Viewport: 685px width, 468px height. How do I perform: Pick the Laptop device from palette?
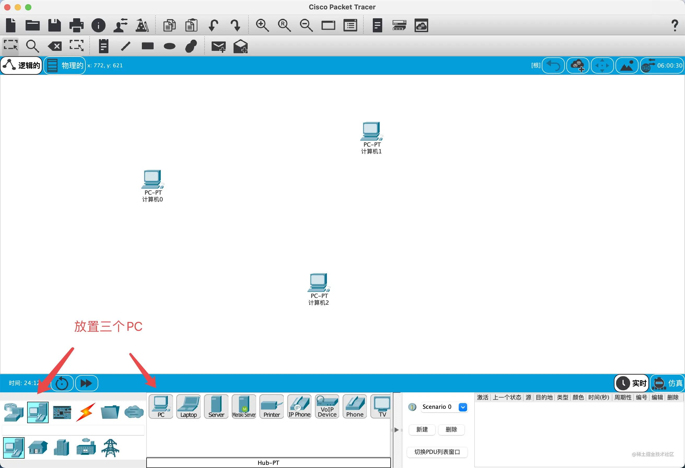point(189,406)
